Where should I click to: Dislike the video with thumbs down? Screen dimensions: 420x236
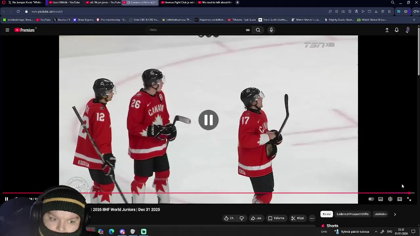[242, 218]
